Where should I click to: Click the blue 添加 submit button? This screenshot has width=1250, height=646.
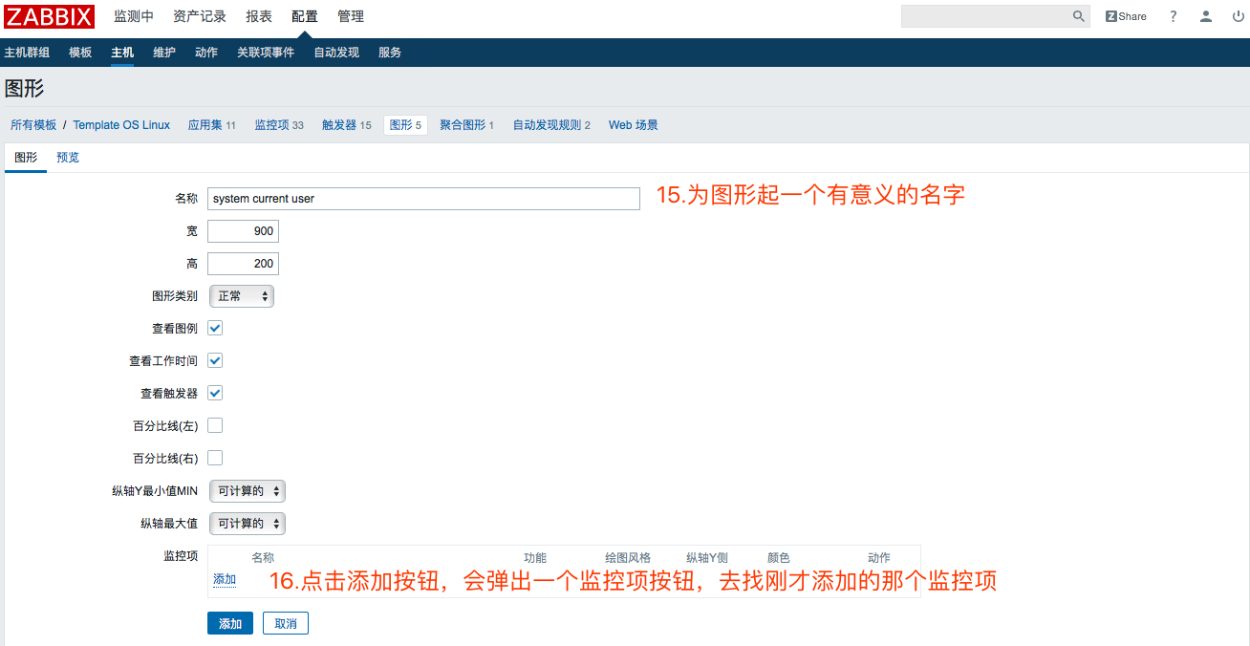230,623
